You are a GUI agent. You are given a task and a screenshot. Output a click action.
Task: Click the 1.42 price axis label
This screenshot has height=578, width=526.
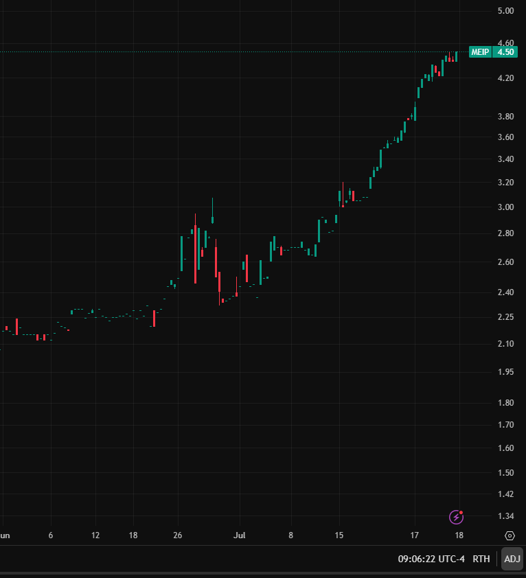[505, 494]
